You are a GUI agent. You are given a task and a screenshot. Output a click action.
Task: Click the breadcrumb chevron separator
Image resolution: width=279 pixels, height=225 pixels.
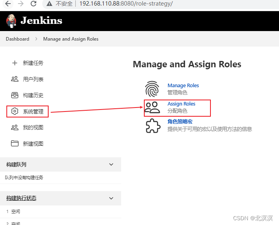[36, 39]
